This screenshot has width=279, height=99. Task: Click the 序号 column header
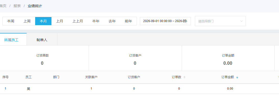5,77
